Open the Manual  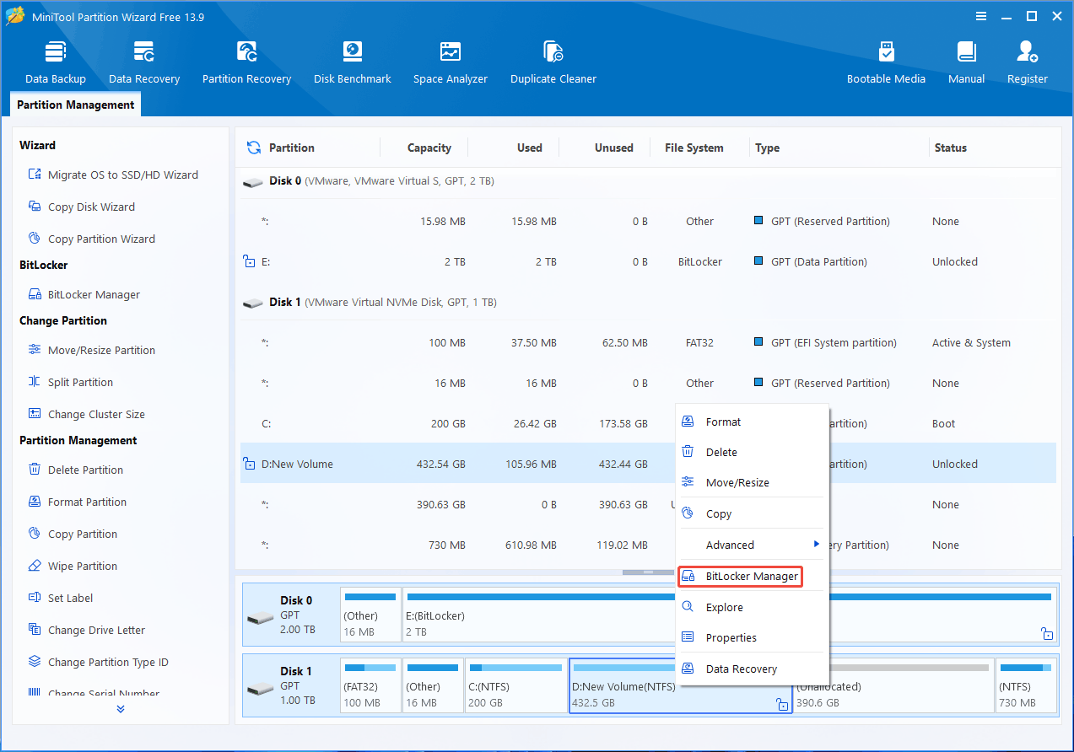coord(966,62)
